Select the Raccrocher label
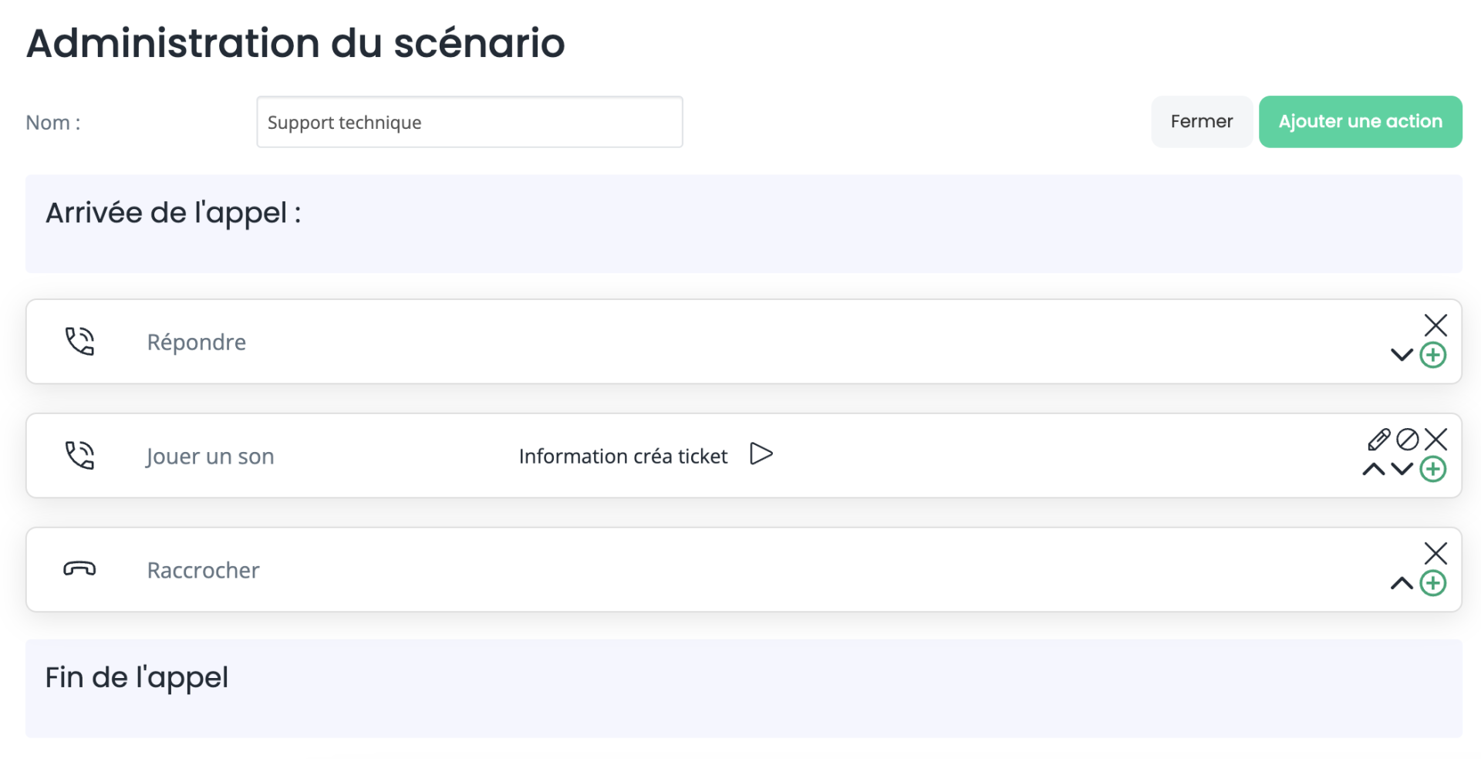 (x=203, y=570)
